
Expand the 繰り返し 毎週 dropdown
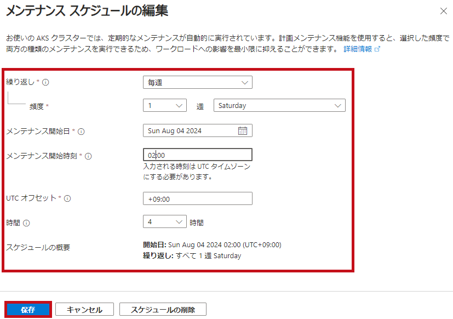(197, 82)
